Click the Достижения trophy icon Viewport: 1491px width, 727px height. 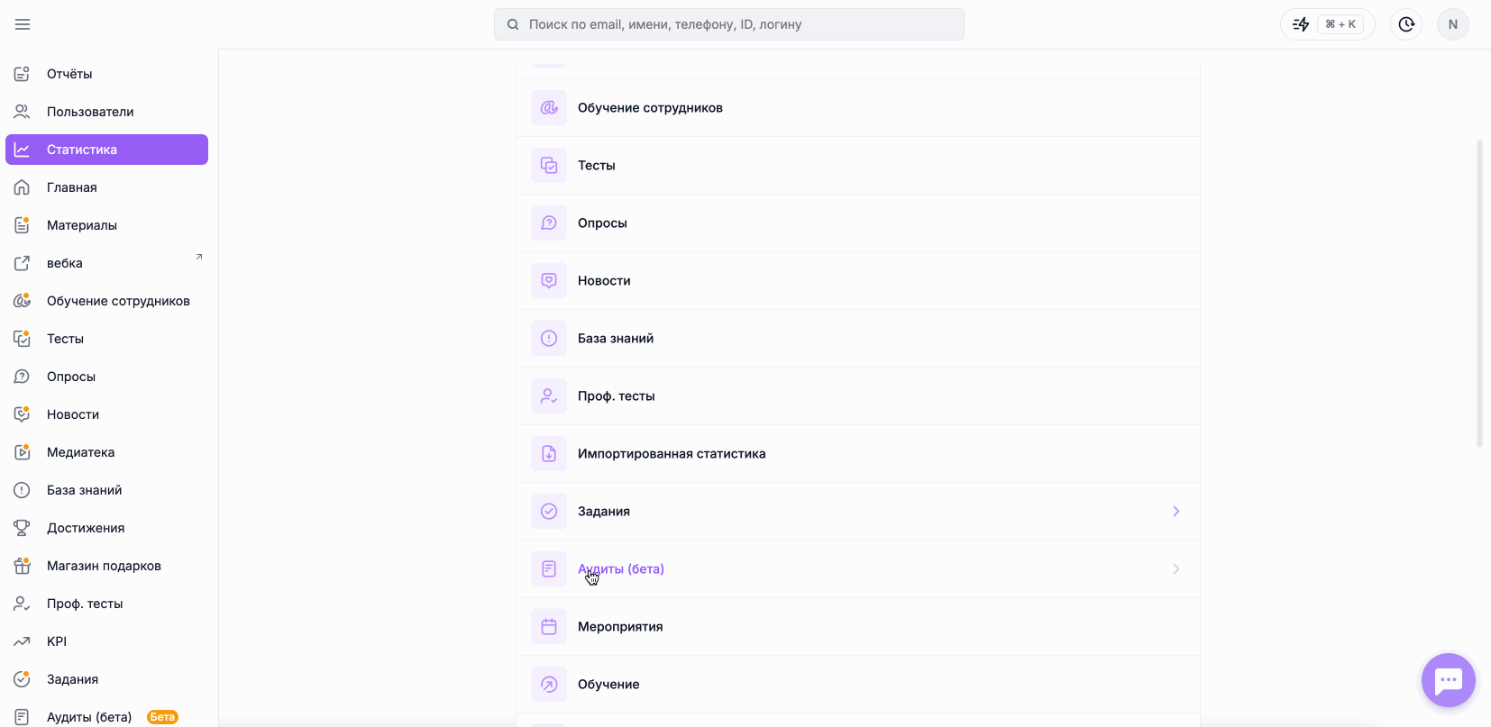23,528
